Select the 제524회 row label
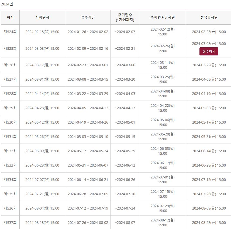The width and height of the screenshot is (231, 229). [x=10, y=32]
